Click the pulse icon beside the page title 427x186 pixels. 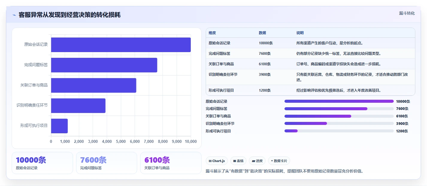[x=14, y=15]
